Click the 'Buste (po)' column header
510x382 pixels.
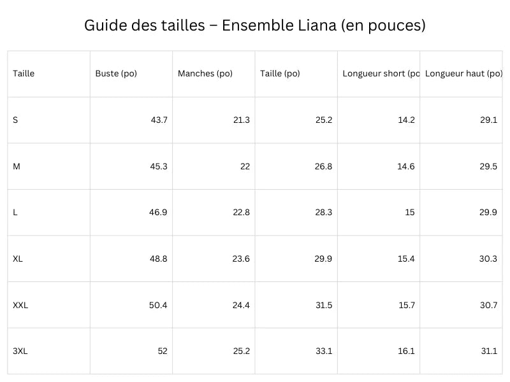(x=116, y=74)
